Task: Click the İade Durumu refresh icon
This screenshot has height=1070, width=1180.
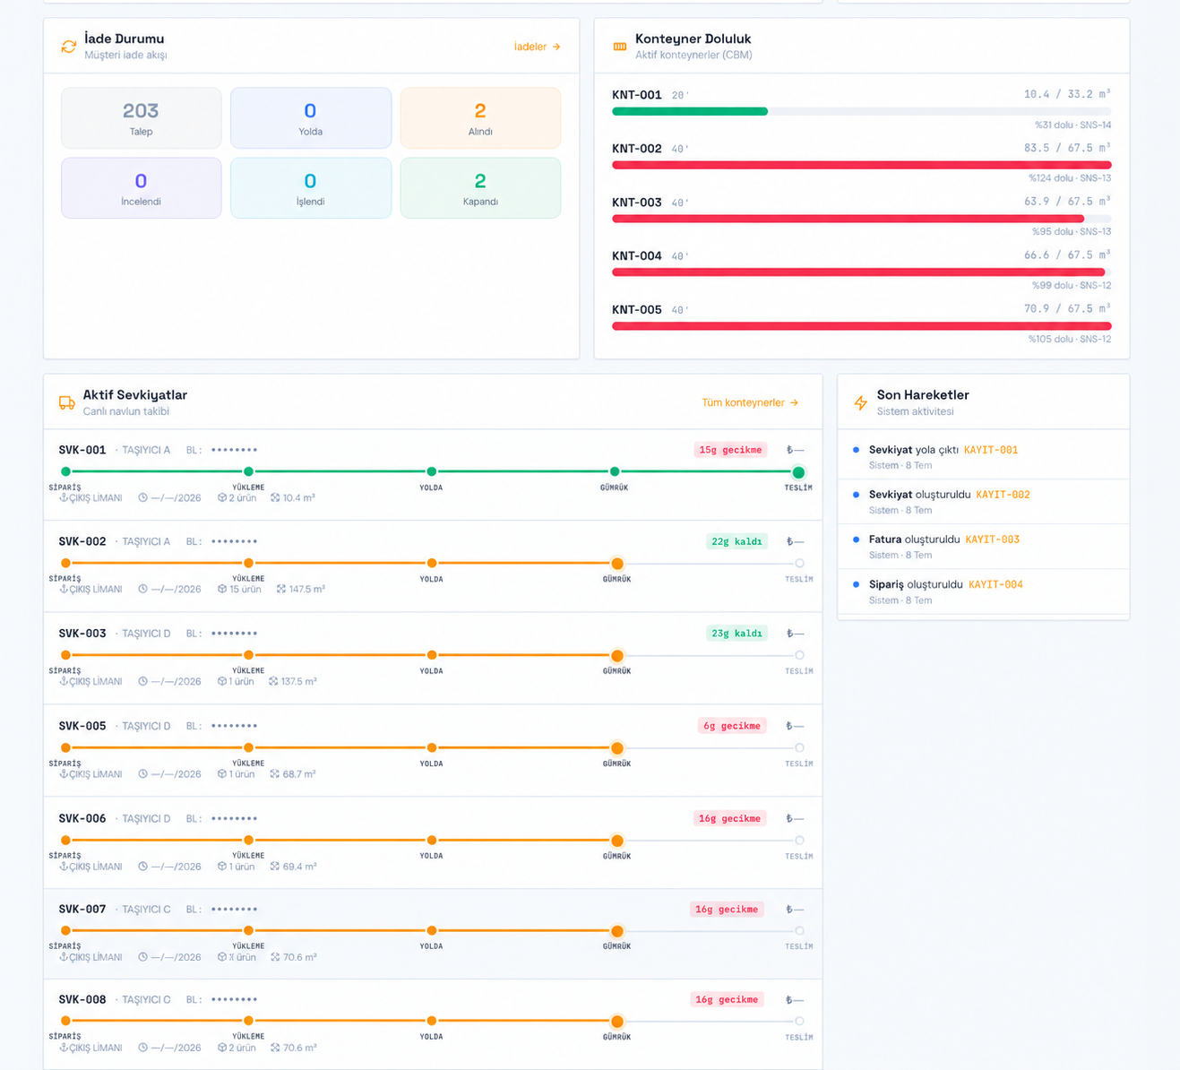Action: pos(69,47)
